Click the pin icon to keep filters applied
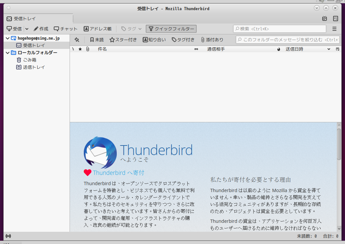Image resolution: width=345 pixels, height=244 pixels. [x=77, y=40]
